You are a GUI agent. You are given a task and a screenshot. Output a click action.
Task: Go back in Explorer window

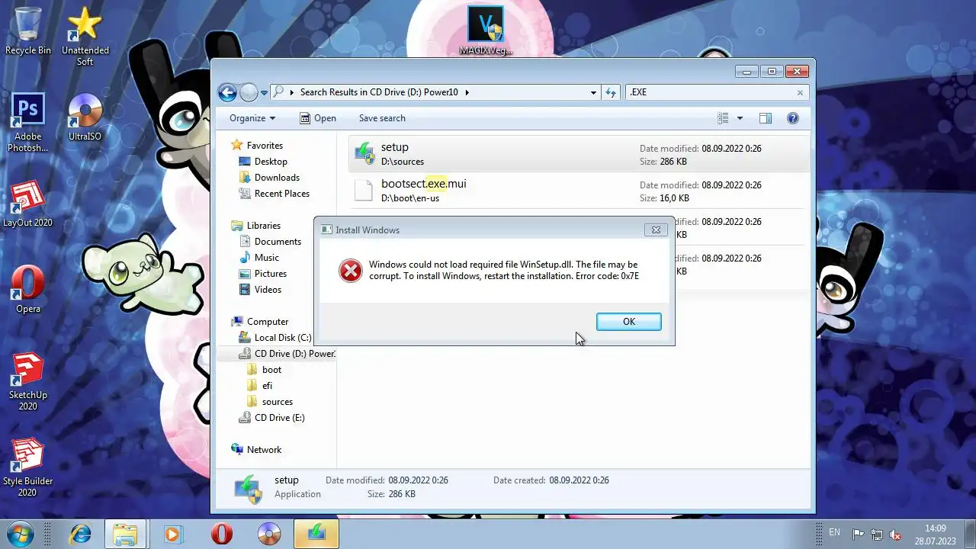coord(227,92)
